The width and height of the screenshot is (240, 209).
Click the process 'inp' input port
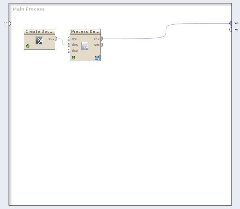[10, 23]
